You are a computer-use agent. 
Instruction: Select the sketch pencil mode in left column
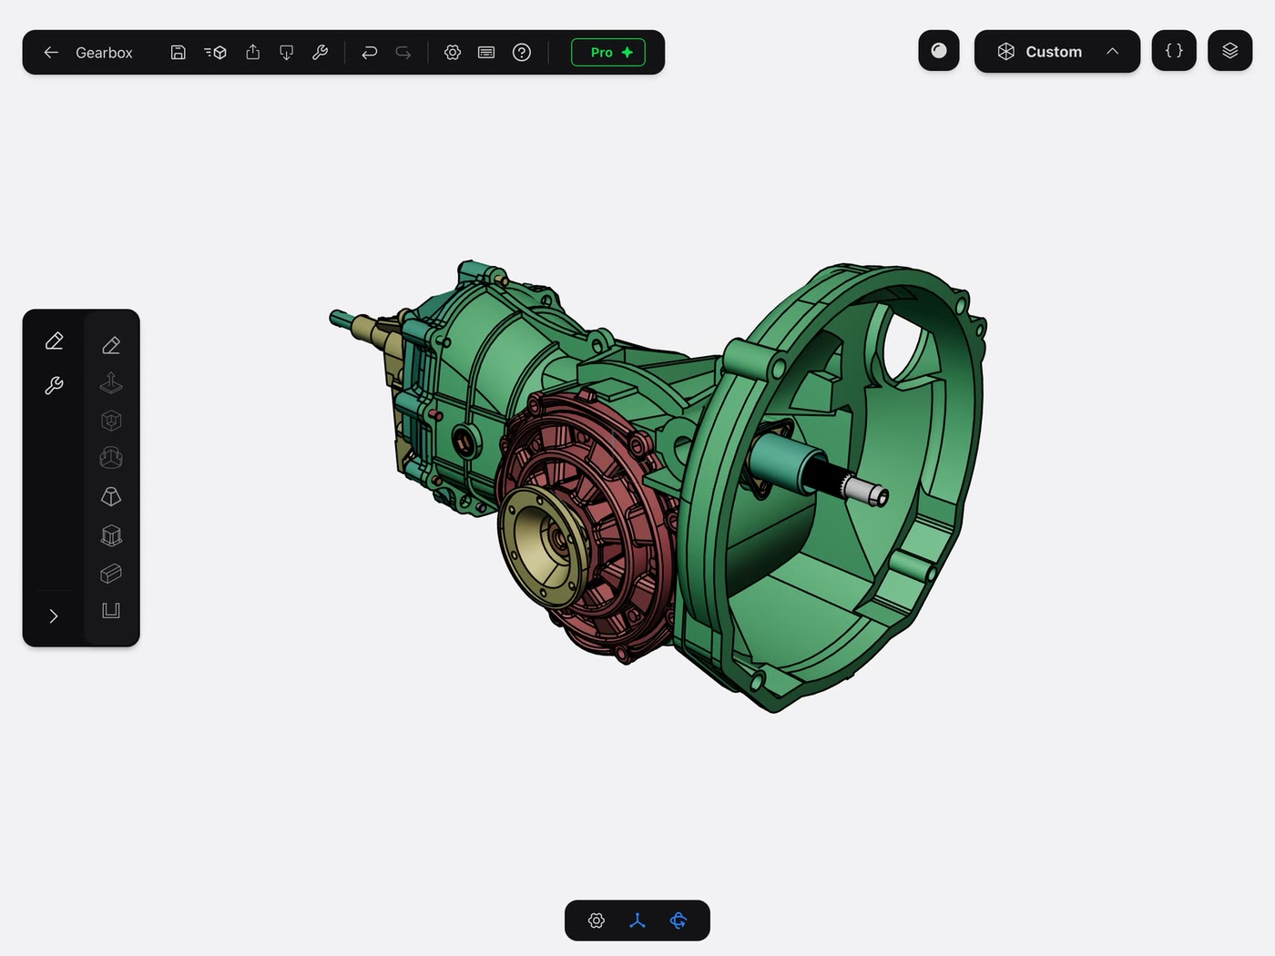click(54, 341)
